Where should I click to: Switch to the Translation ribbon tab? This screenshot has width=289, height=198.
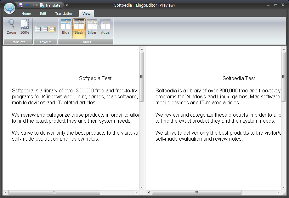64,14
